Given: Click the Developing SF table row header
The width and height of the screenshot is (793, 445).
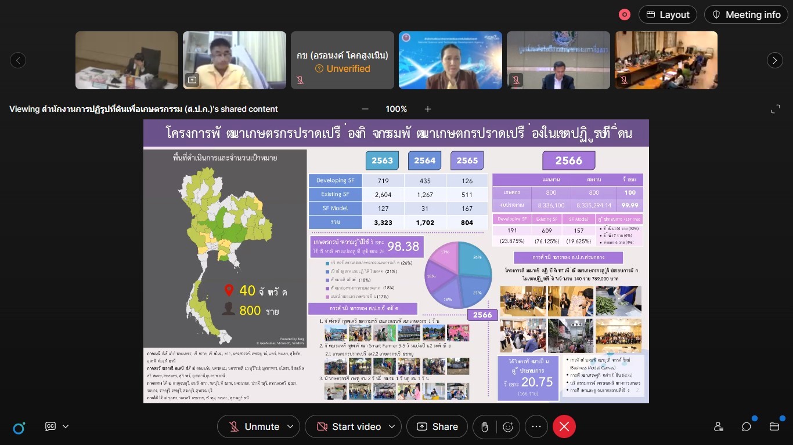Looking at the screenshot, I should (336, 180).
